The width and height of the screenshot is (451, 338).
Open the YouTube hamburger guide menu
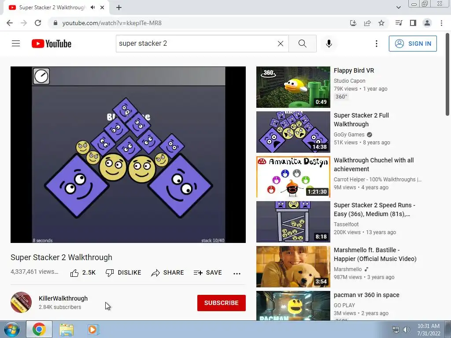(16, 44)
